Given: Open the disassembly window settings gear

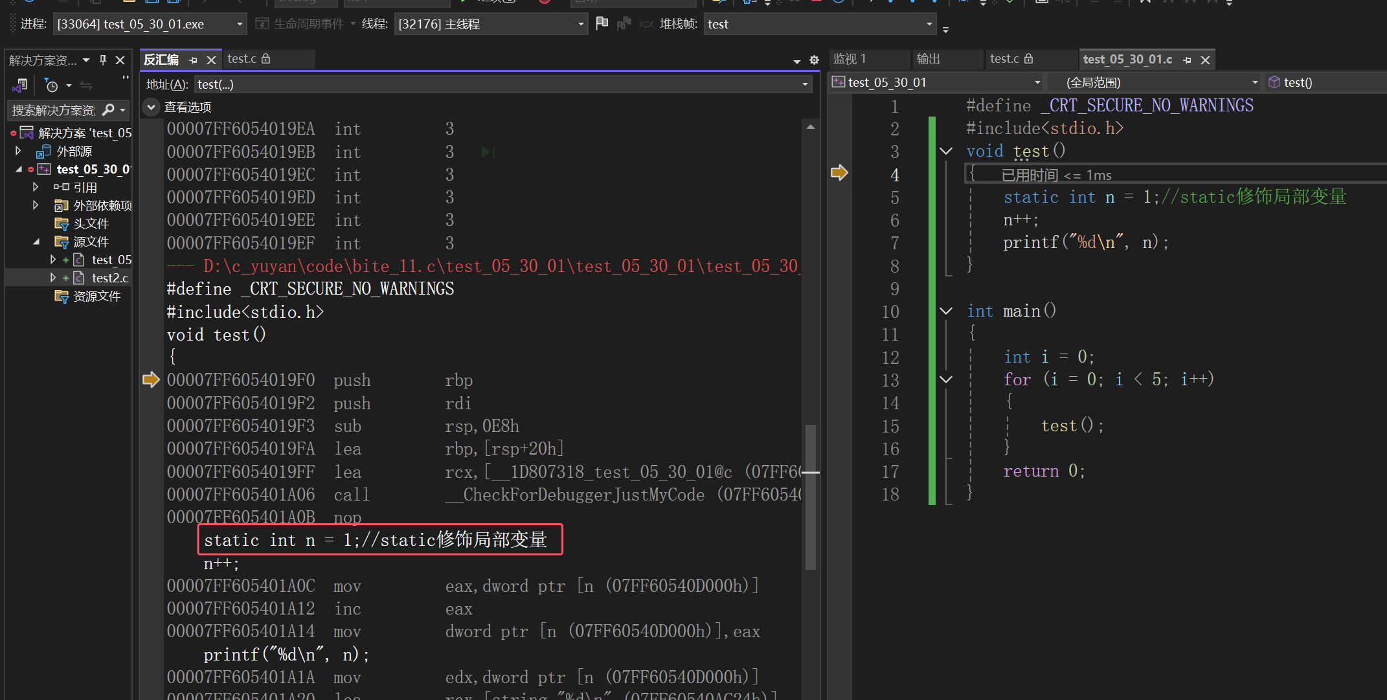Looking at the screenshot, I should click(x=814, y=60).
